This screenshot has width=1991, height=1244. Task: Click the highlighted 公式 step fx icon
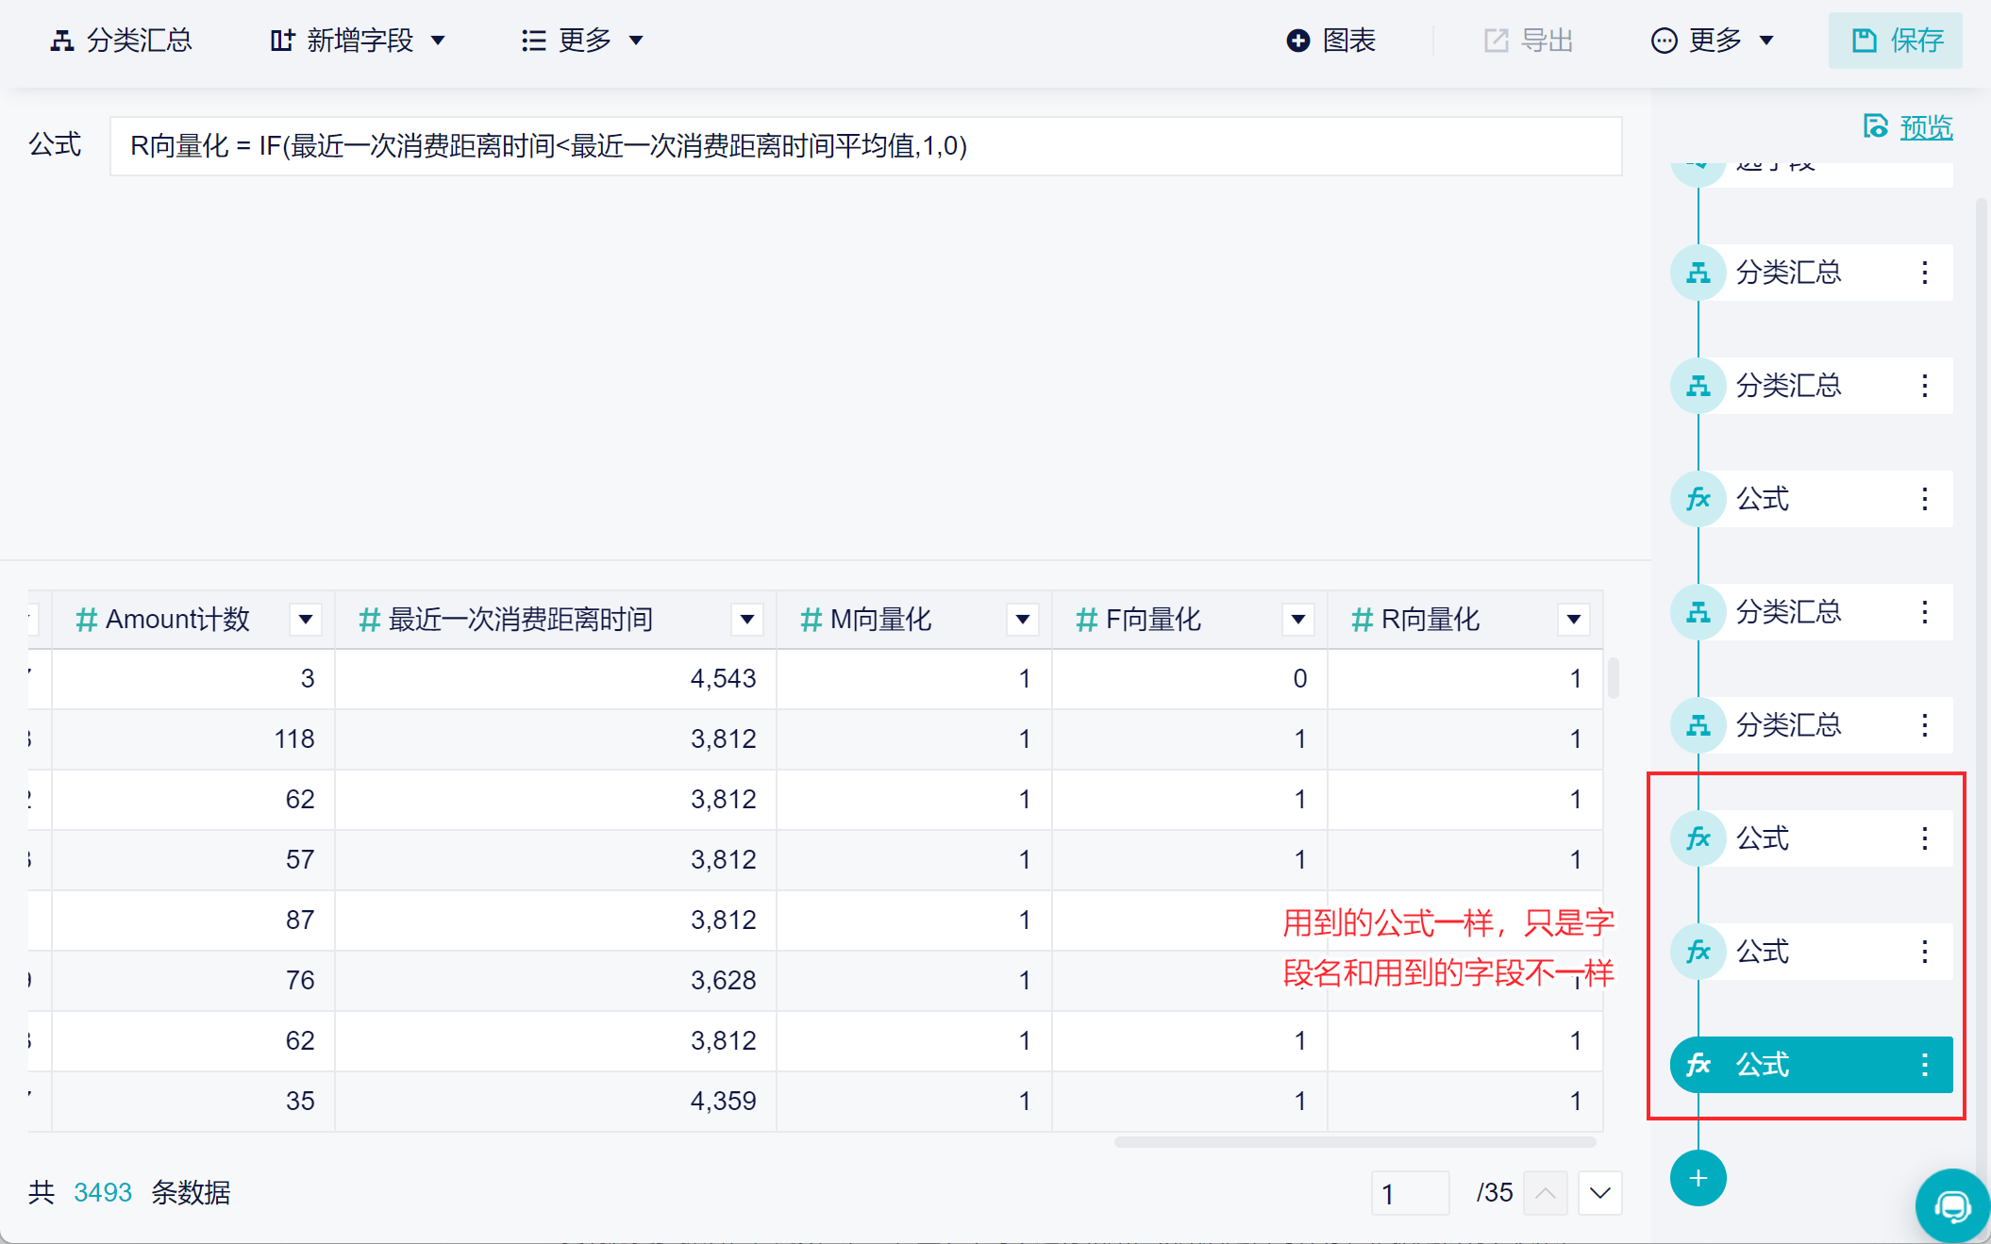pos(1698,1065)
